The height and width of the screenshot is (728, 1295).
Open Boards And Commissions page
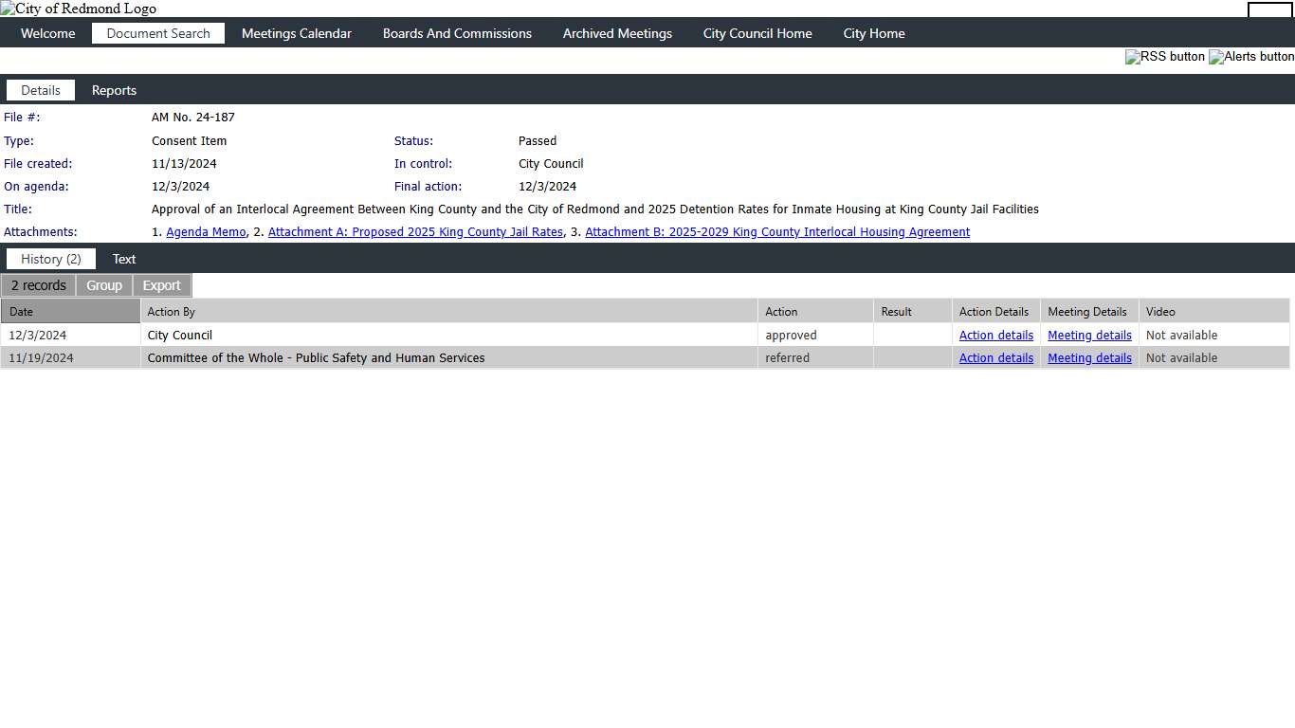point(457,33)
